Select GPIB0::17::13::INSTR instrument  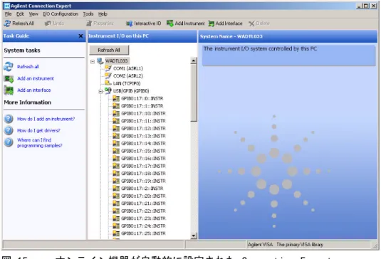143,136
